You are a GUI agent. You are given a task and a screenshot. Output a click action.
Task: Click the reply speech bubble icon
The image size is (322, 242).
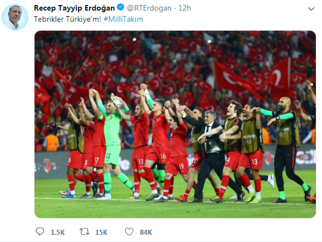[40, 231]
